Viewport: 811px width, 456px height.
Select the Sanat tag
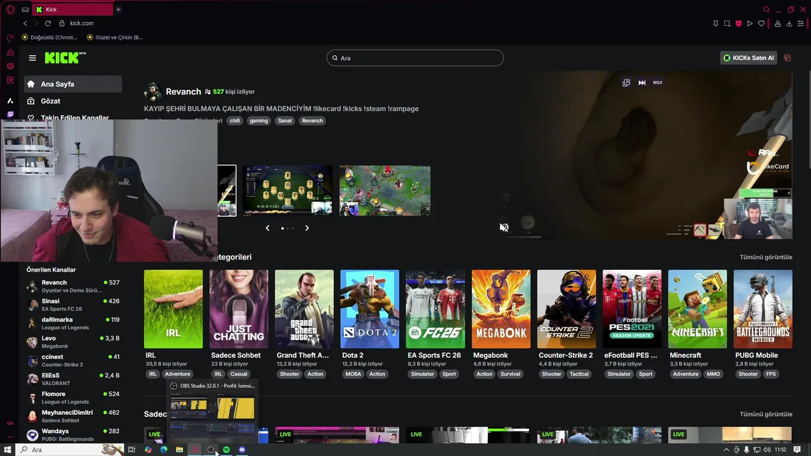(x=285, y=120)
